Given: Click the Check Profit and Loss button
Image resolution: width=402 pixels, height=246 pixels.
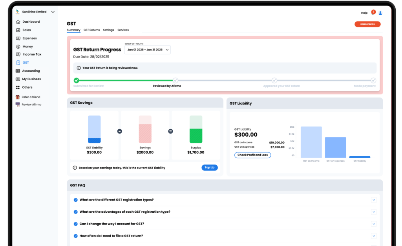Looking at the screenshot, I should point(252,155).
